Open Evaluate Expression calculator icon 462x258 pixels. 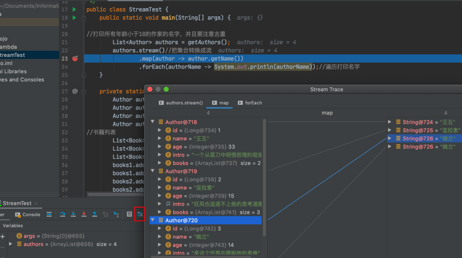point(129,214)
